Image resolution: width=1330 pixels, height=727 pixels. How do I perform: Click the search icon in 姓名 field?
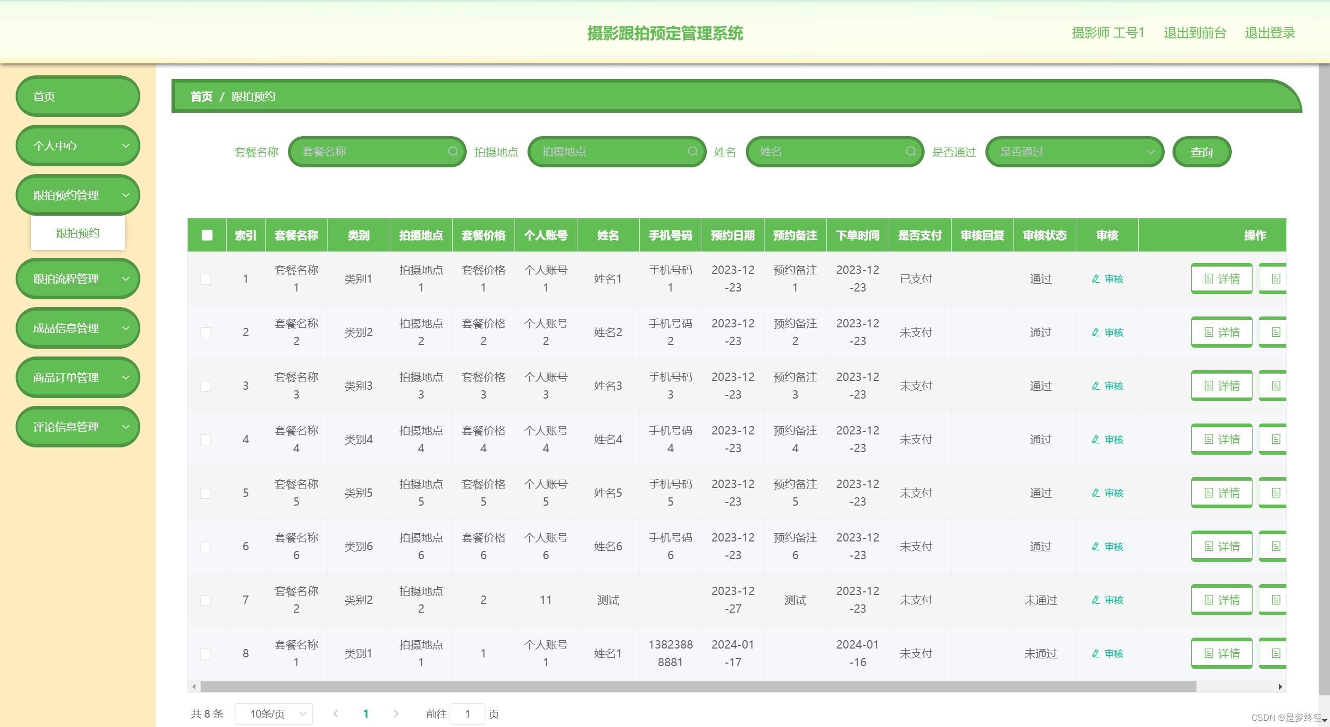(911, 151)
